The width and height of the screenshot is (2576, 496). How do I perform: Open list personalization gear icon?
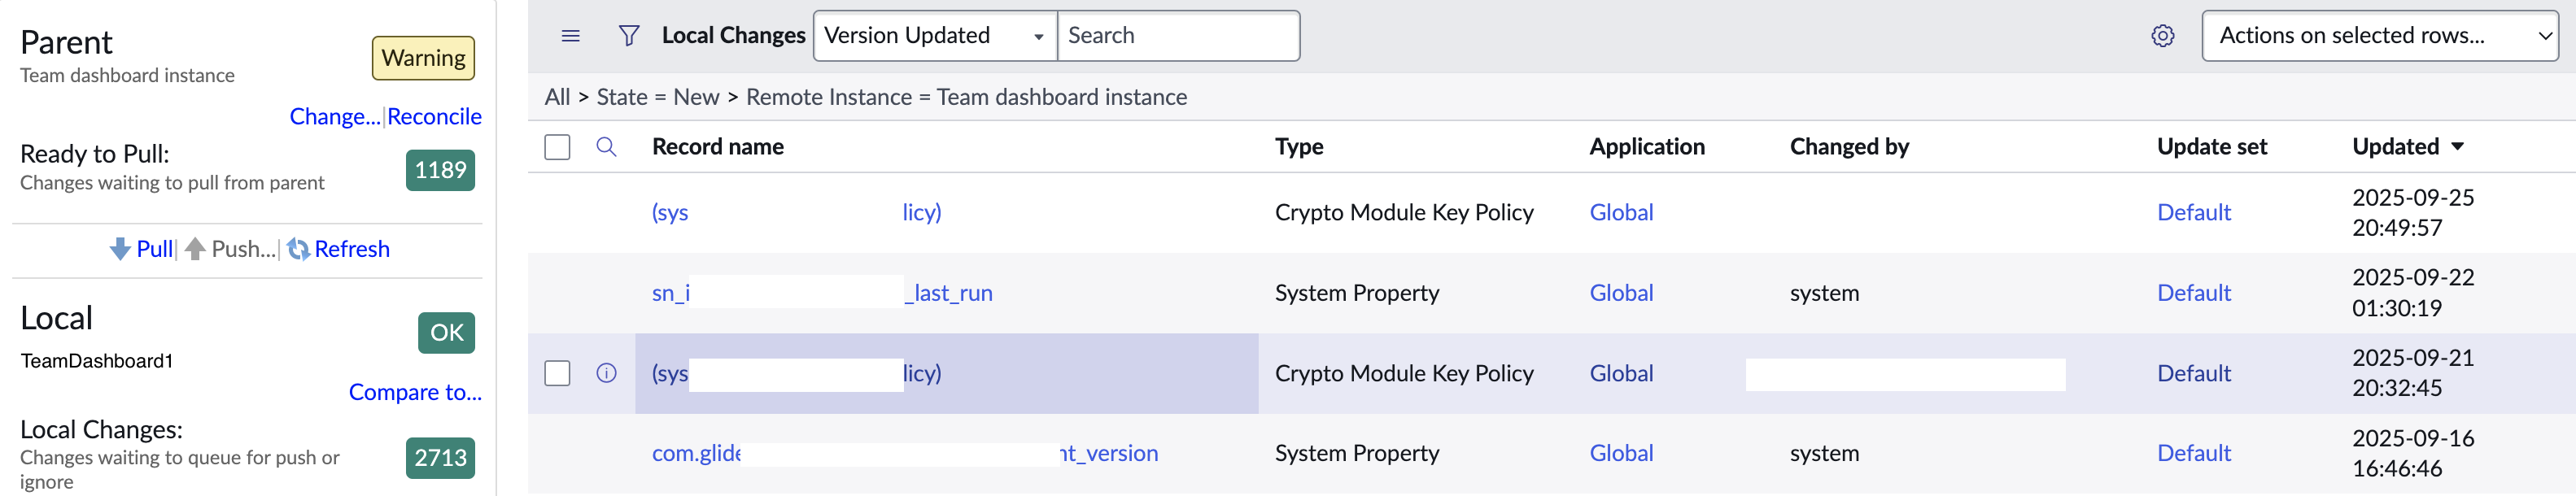pyautogui.click(x=2162, y=36)
